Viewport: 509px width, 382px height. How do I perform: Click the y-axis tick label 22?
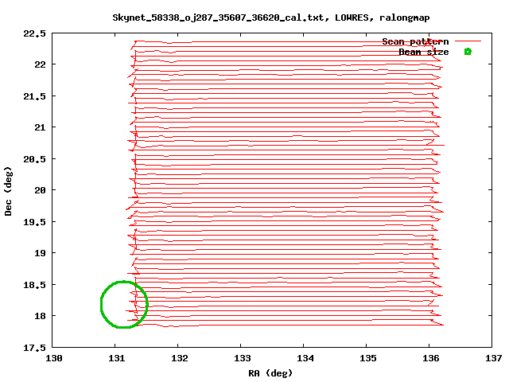tap(41, 64)
